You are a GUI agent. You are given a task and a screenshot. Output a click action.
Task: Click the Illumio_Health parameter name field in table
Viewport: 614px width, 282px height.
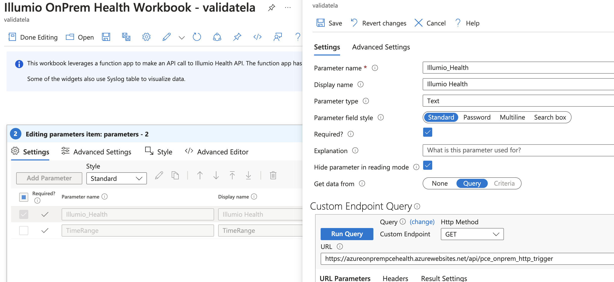point(138,214)
